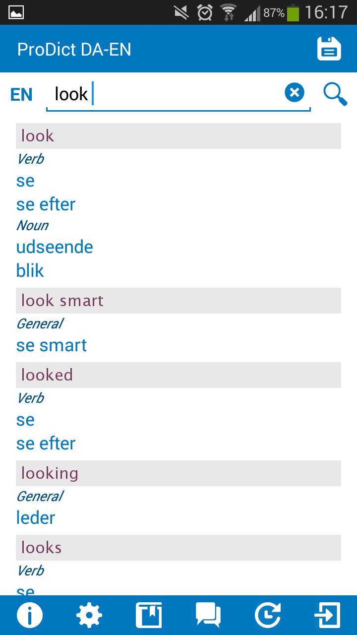The image size is (357, 635).
Task: Tap the magnifying glass search icon
Action: 335,93
